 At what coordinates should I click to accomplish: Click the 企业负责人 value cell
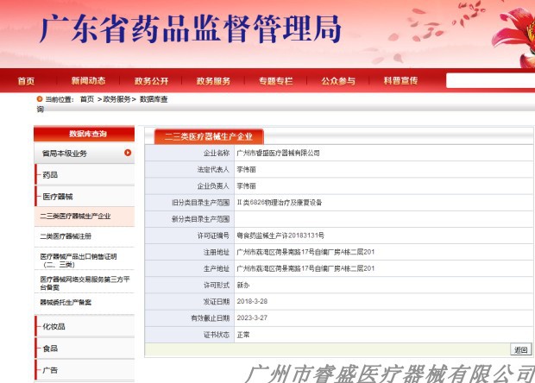click(383, 185)
